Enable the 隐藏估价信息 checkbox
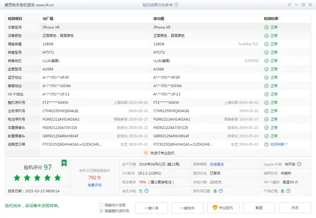Screen dimensions: 316x218 101,205
